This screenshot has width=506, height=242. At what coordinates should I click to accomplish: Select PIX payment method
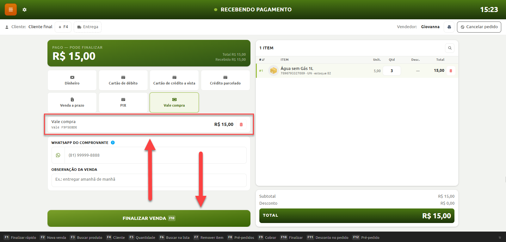[x=123, y=102]
